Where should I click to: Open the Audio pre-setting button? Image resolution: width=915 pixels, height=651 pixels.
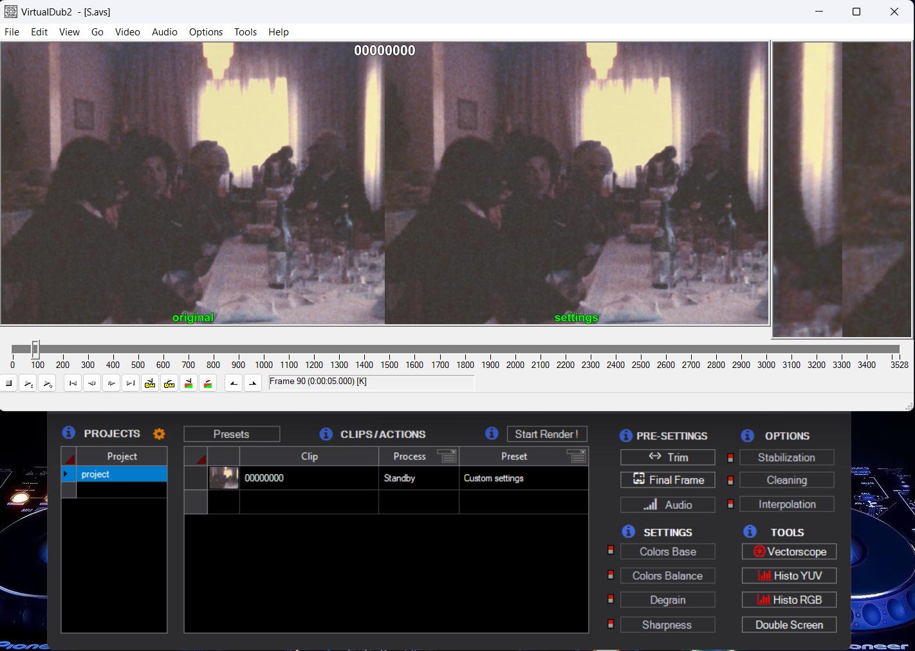coord(668,505)
